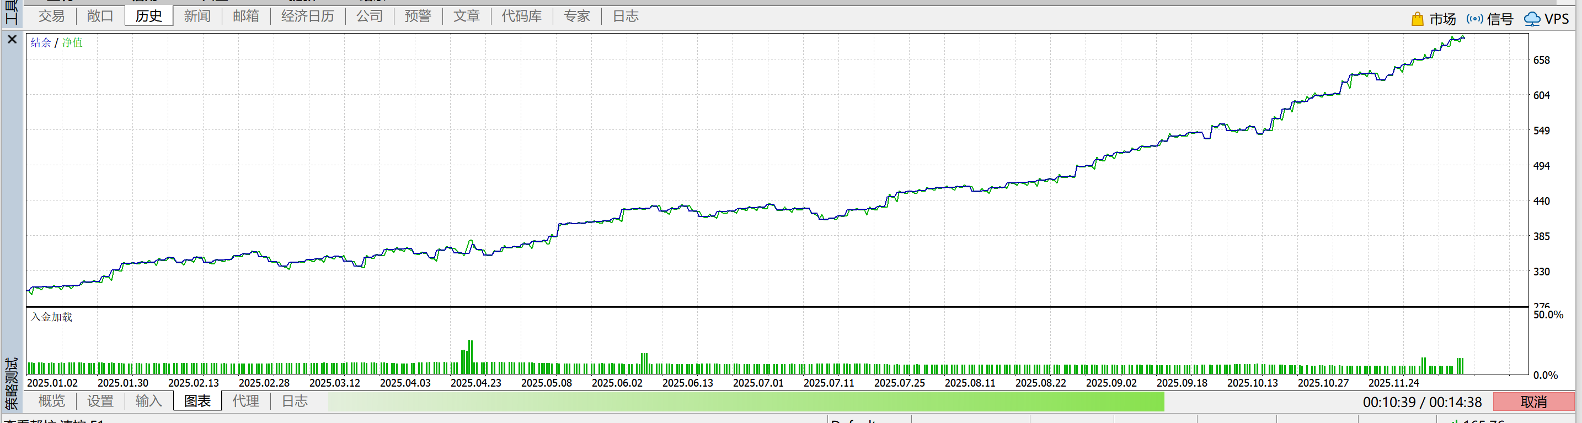Click the 440 price axis value

coord(1542,201)
